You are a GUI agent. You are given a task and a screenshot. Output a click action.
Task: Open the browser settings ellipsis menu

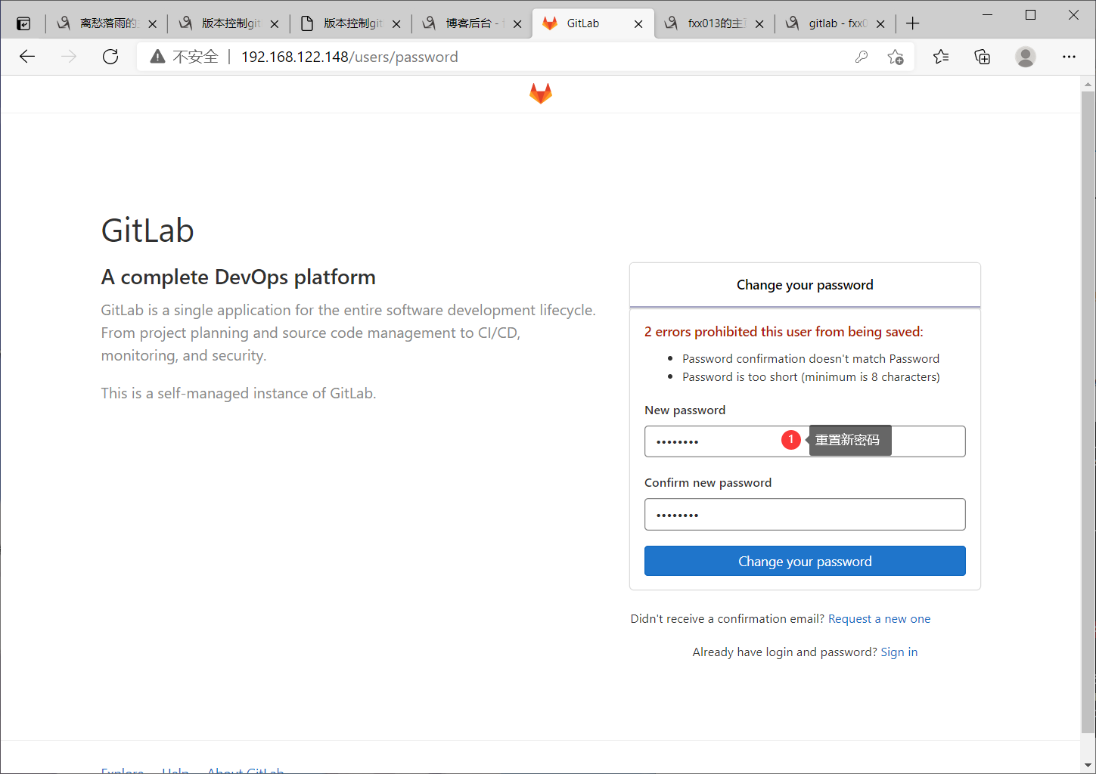(x=1069, y=57)
